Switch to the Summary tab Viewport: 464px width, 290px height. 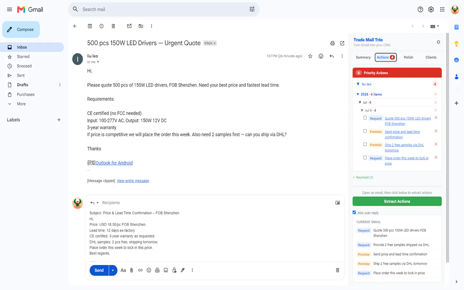click(x=363, y=57)
